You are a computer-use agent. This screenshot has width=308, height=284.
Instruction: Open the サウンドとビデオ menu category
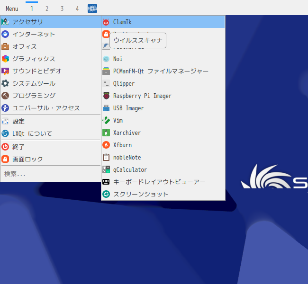[36, 71]
